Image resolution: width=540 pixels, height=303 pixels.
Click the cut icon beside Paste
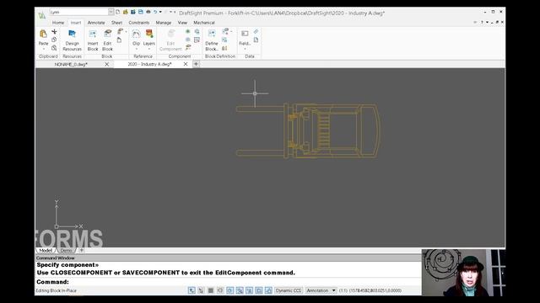pos(54,32)
